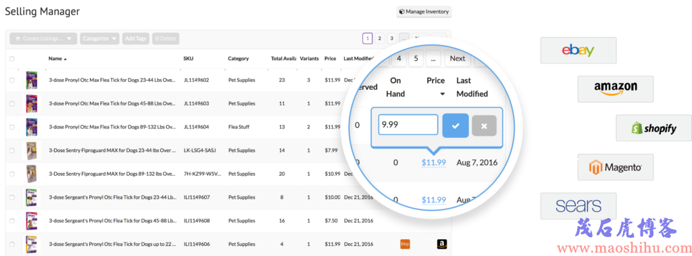
Task: Sort by Category column header
Action: [239, 58]
